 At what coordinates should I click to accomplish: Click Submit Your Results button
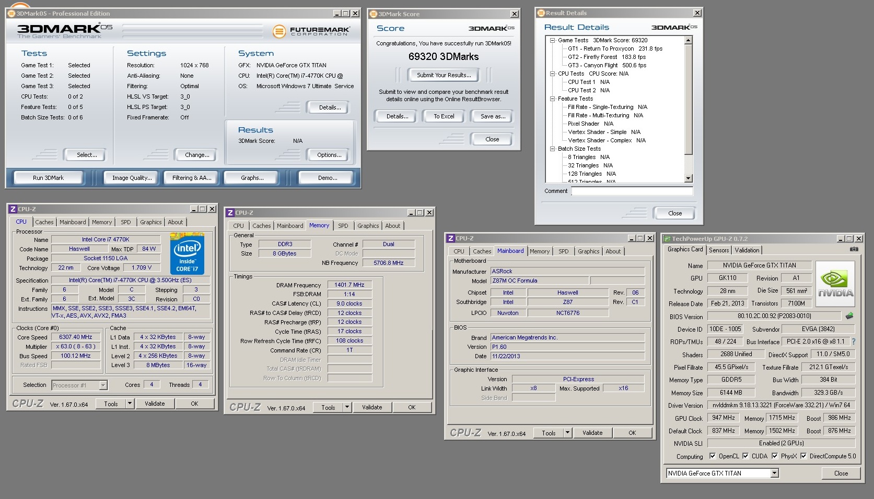point(444,75)
